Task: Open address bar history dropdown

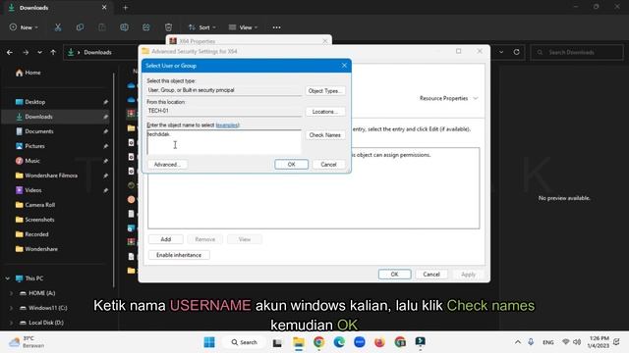Action: pyautogui.click(x=501, y=52)
